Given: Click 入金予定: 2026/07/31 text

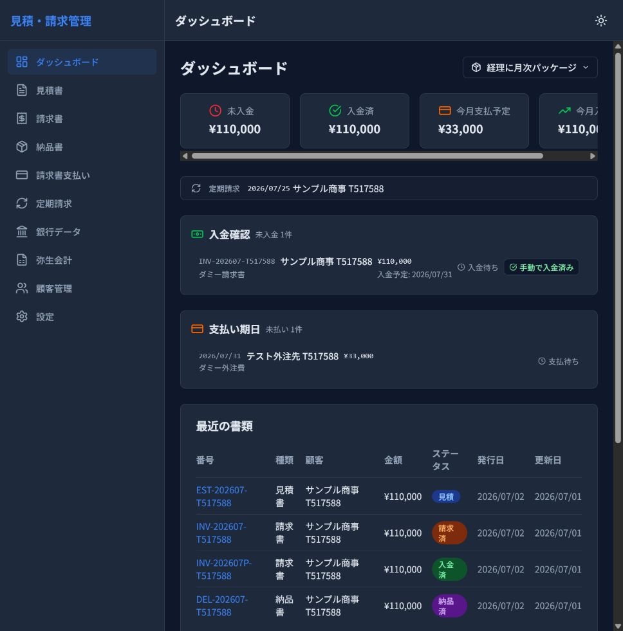Looking at the screenshot, I should pos(414,275).
